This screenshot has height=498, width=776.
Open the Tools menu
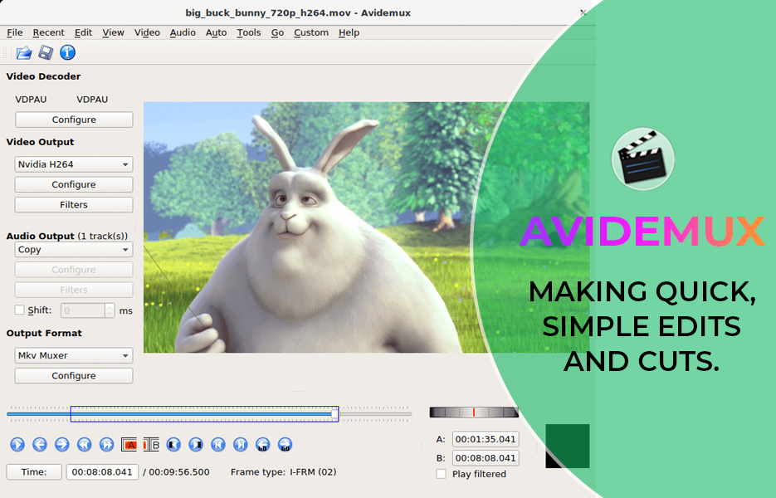click(x=248, y=32)
